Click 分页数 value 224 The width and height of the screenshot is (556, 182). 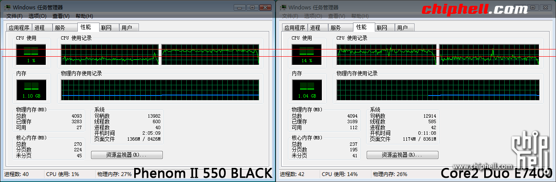pos(78,150)
